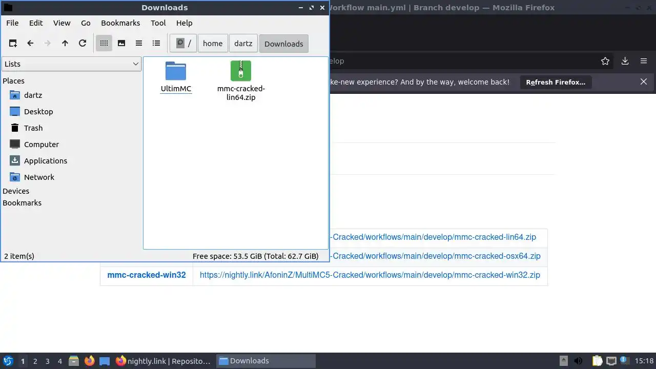Switch to virtual desktop 3
The width and height of the screenshot is (656, 369).
pos(47,361)
